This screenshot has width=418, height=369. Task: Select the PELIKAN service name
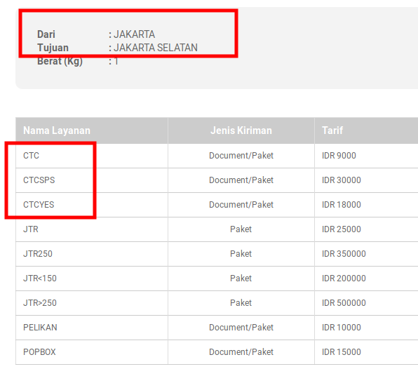(40, 328)
